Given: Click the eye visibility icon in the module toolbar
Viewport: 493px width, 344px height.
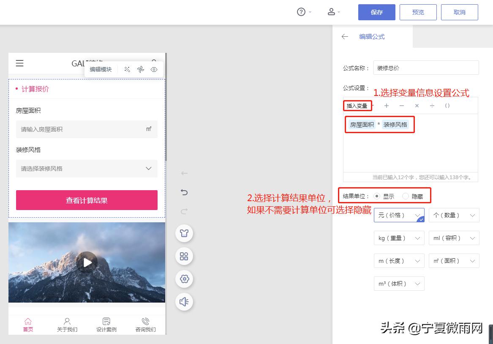Looking at the screenshot, I should [154, 69].
